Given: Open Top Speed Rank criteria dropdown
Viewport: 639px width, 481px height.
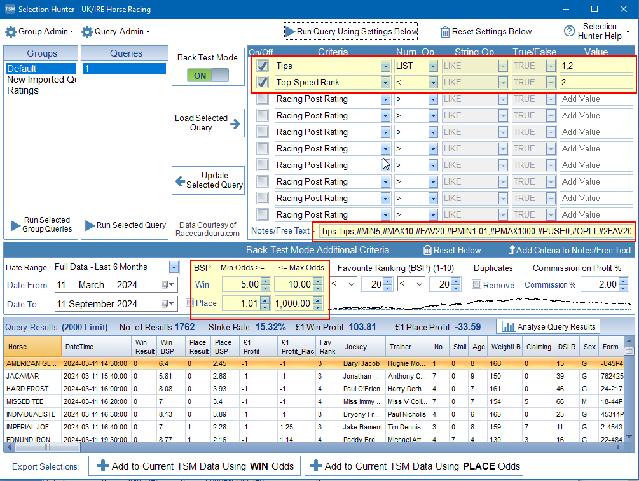Looking at the screenshot, I should coord(385,82).
